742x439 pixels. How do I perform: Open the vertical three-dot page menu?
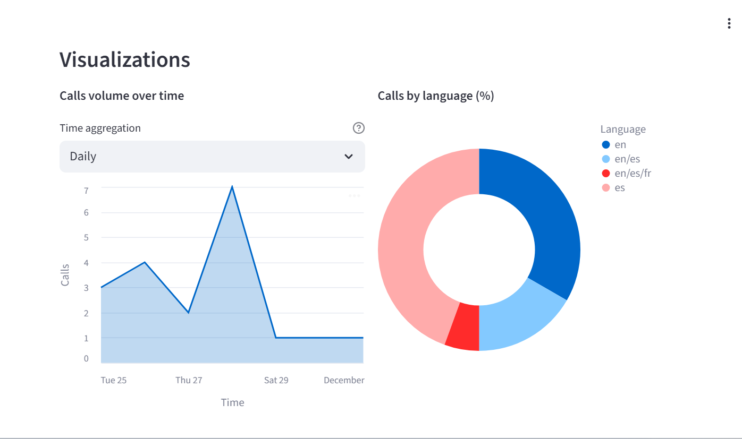(729, 23)
